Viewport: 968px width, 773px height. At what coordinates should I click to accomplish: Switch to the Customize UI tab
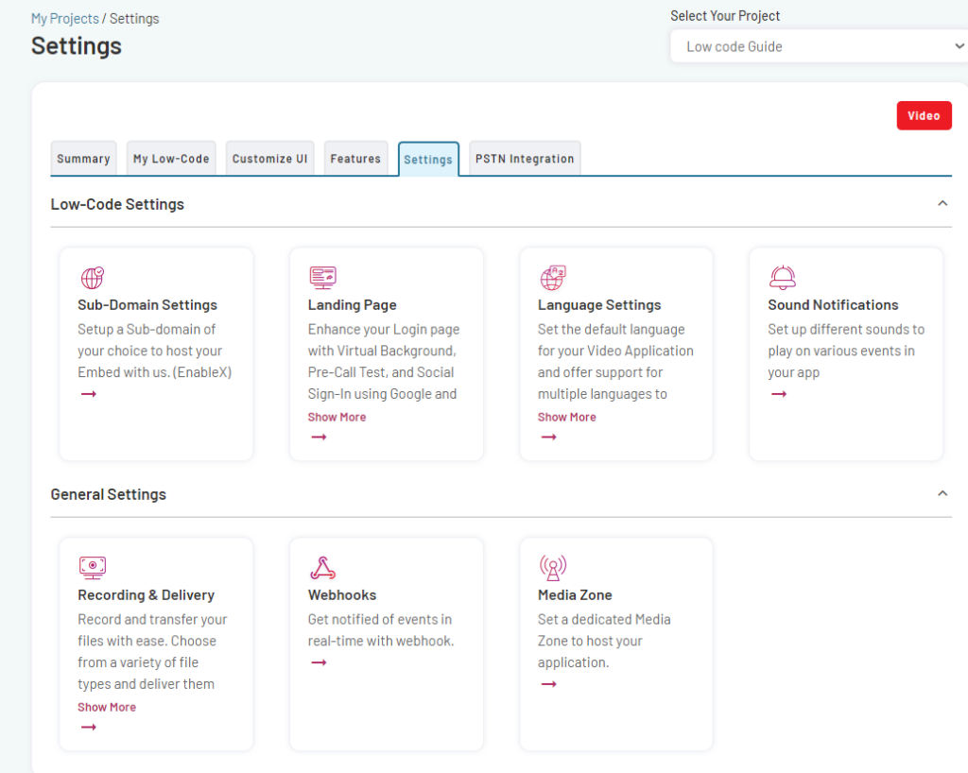coord(269,159)
